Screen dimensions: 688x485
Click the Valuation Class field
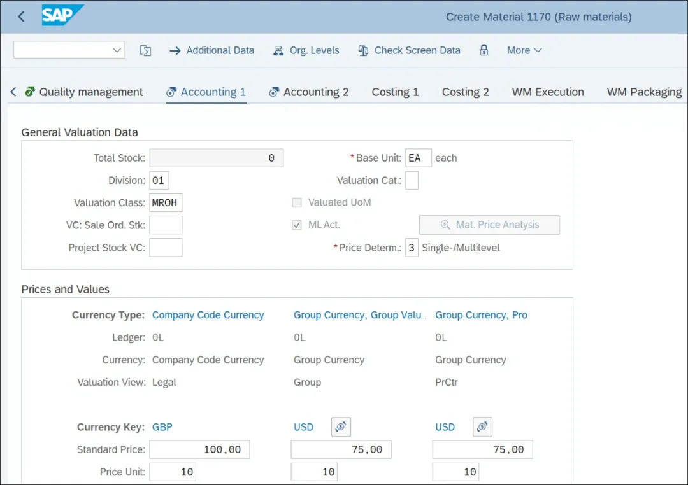click(166, 202)
